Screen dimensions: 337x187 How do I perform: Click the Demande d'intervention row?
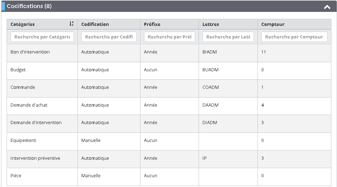[36, 123]
